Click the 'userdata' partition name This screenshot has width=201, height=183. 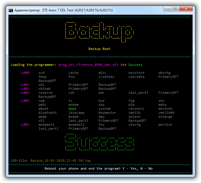point(136,77)
